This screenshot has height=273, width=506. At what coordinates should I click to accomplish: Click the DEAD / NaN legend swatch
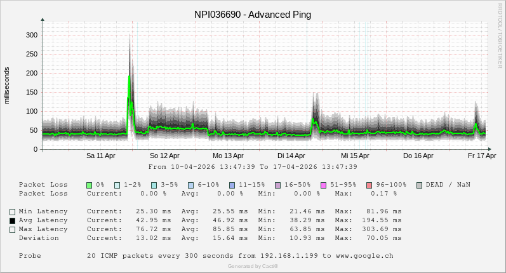419,185
